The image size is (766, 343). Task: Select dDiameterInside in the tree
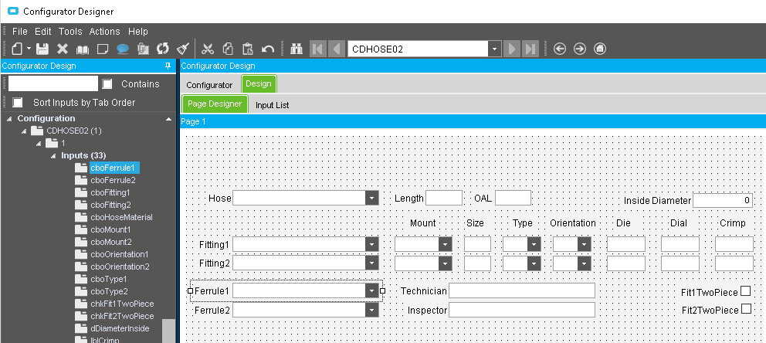point(120,328)
